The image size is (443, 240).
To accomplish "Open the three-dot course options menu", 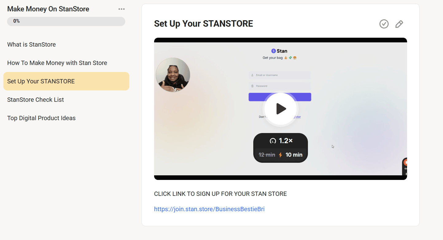I will (122, 9).
